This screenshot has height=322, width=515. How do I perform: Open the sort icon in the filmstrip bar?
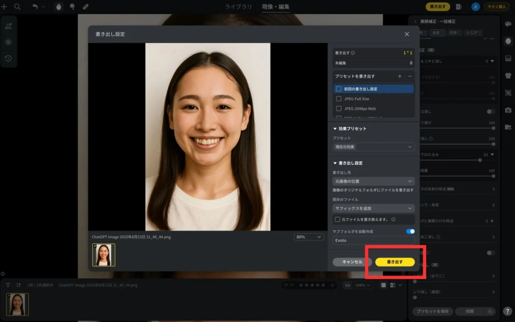(18, 285)
